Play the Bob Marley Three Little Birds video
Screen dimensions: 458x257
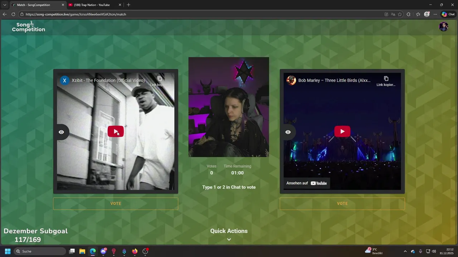pos(342,131)
